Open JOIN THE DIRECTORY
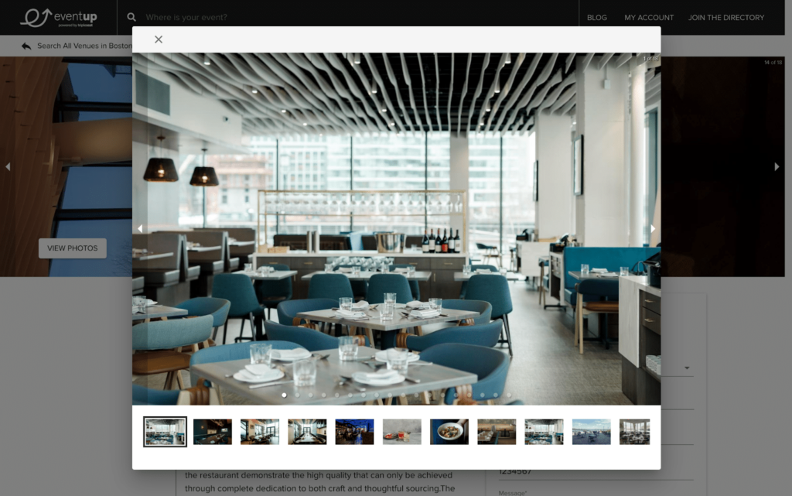The height and width of the screenshot is (496, 792). coord(725,18)
